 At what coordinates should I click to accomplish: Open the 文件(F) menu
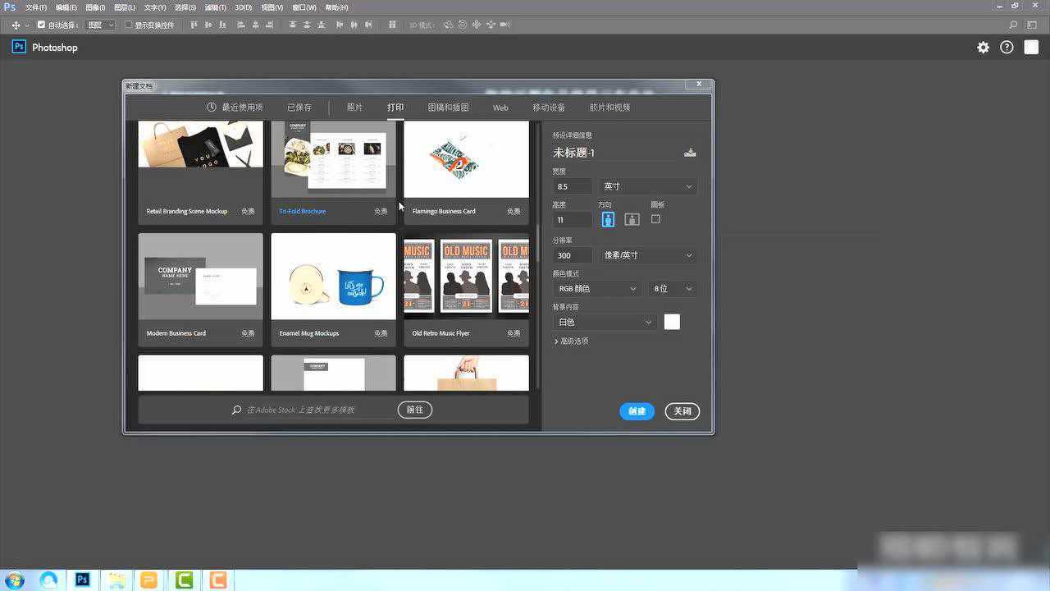[35, 7]
